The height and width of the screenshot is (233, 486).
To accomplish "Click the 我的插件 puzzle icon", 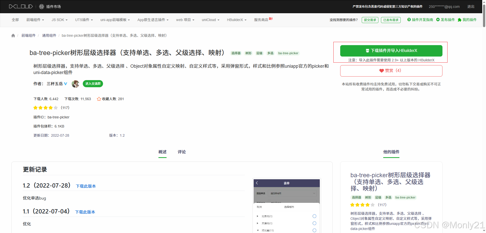I will click(459, 20).
